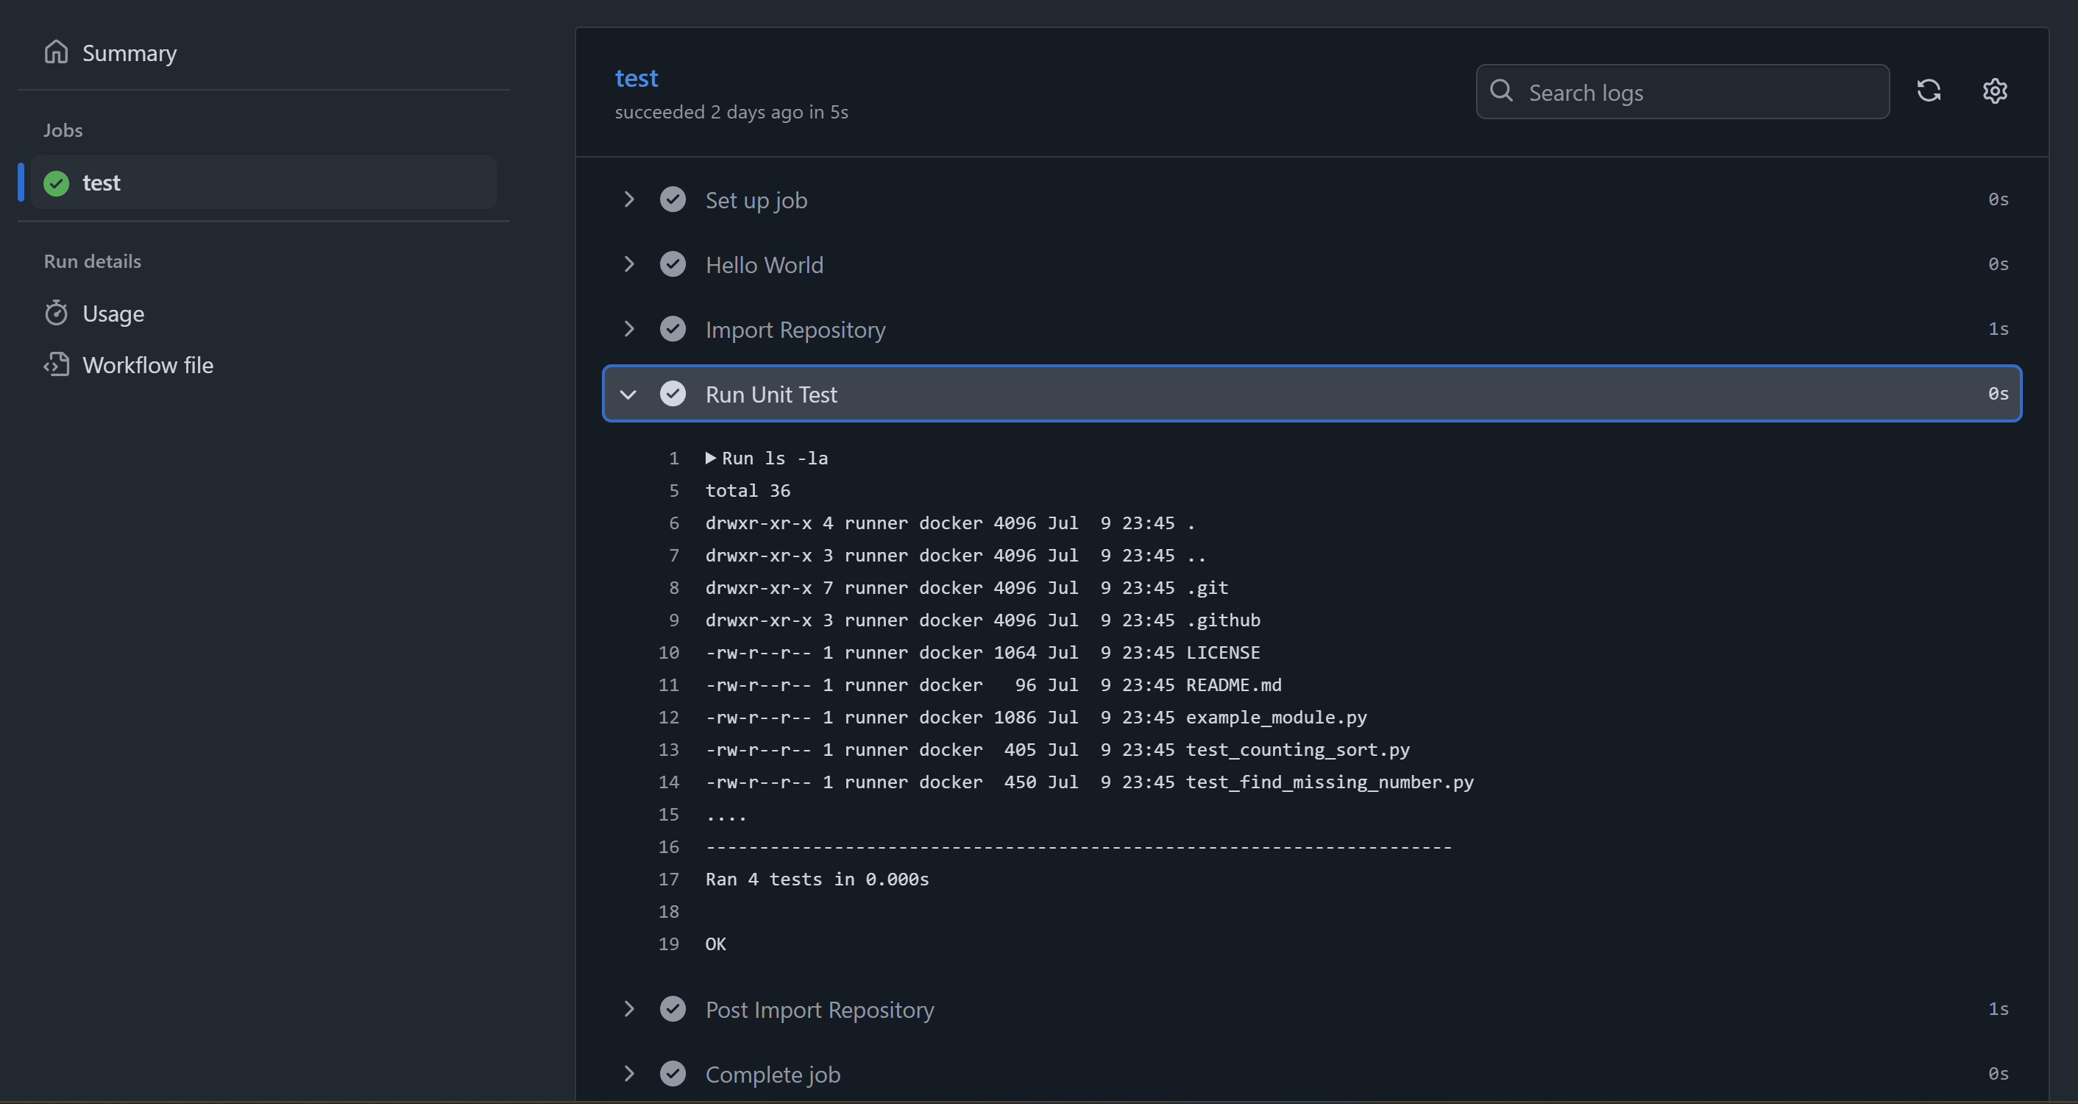Click the Summary home icon
The image size is (2078, 1104).
[x=56, y=52]
